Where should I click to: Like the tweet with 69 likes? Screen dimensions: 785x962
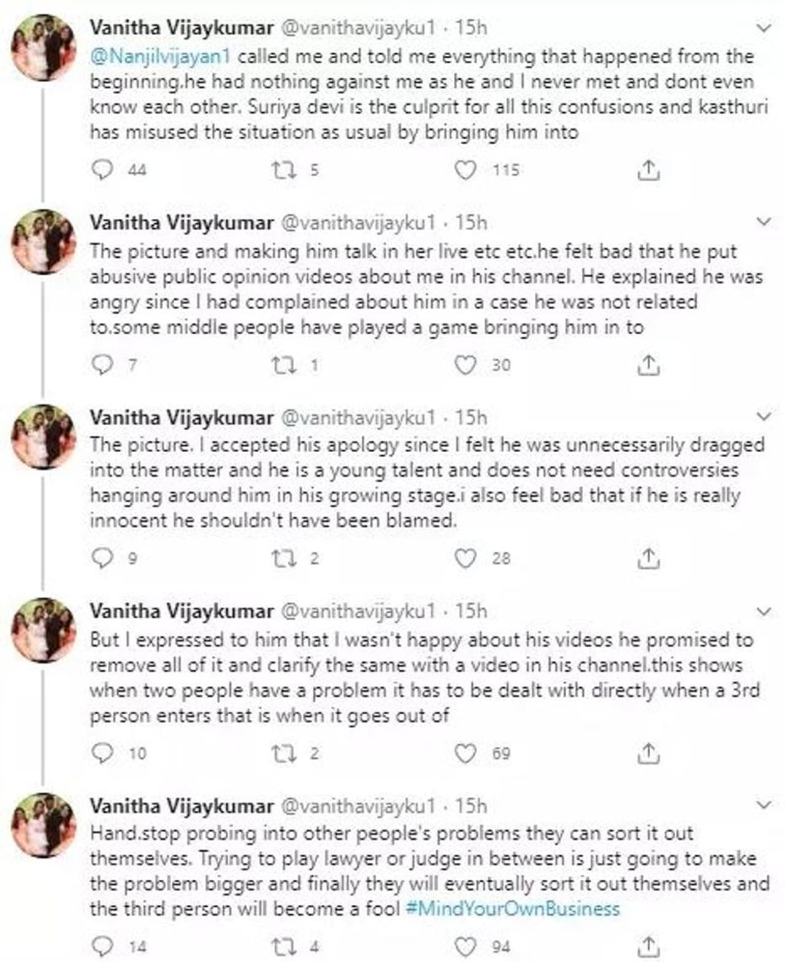[465, 753]
